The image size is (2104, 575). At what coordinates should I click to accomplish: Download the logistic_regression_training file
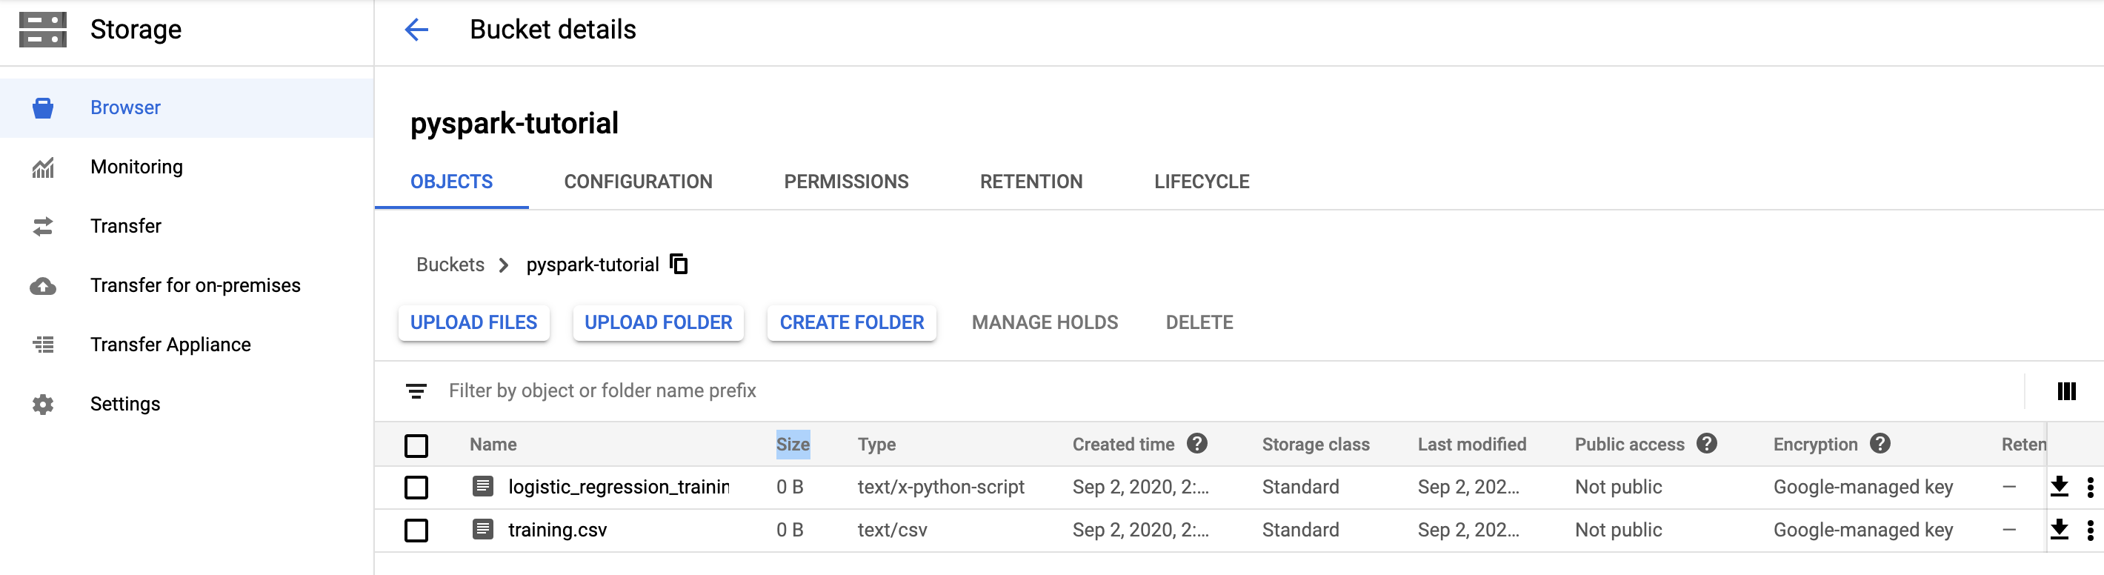click(2059, 487)
